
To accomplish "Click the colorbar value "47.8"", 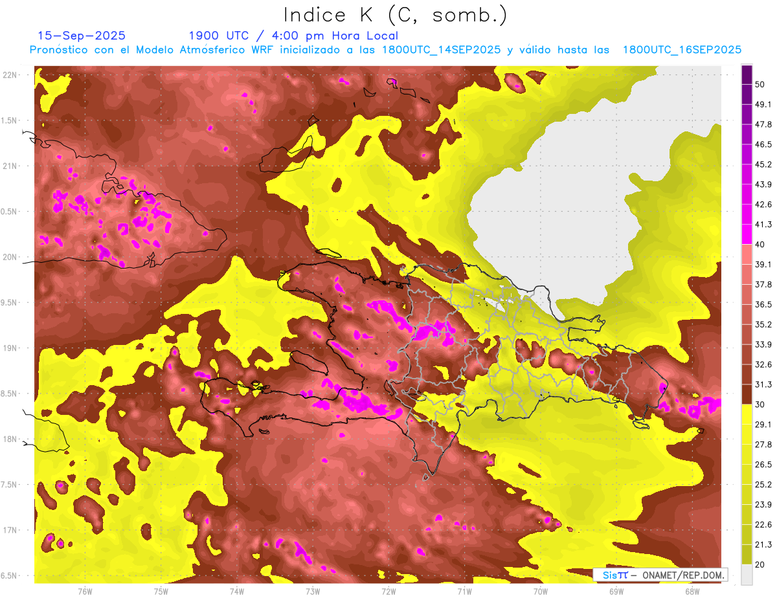I will point(763,124).
